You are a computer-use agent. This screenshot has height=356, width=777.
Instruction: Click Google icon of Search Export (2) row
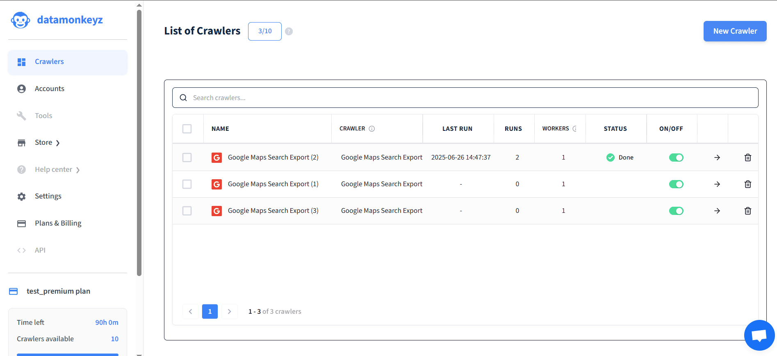[x=216, y=157]
